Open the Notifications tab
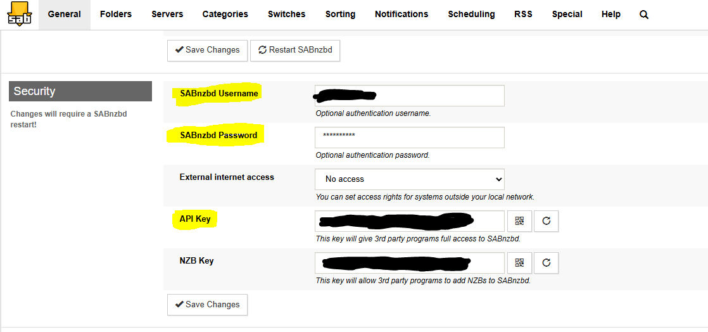Viewport: 708px width, 332px height. point(401,14)
